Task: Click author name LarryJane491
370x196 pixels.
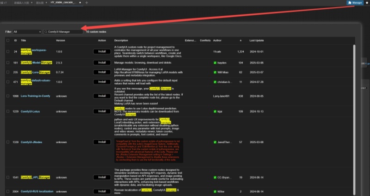Action: coord(221,96)
